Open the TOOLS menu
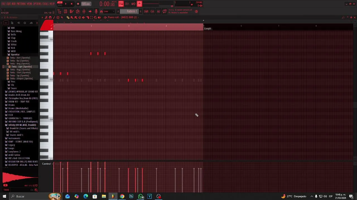357x200 pixels. (x=45, y=4)
